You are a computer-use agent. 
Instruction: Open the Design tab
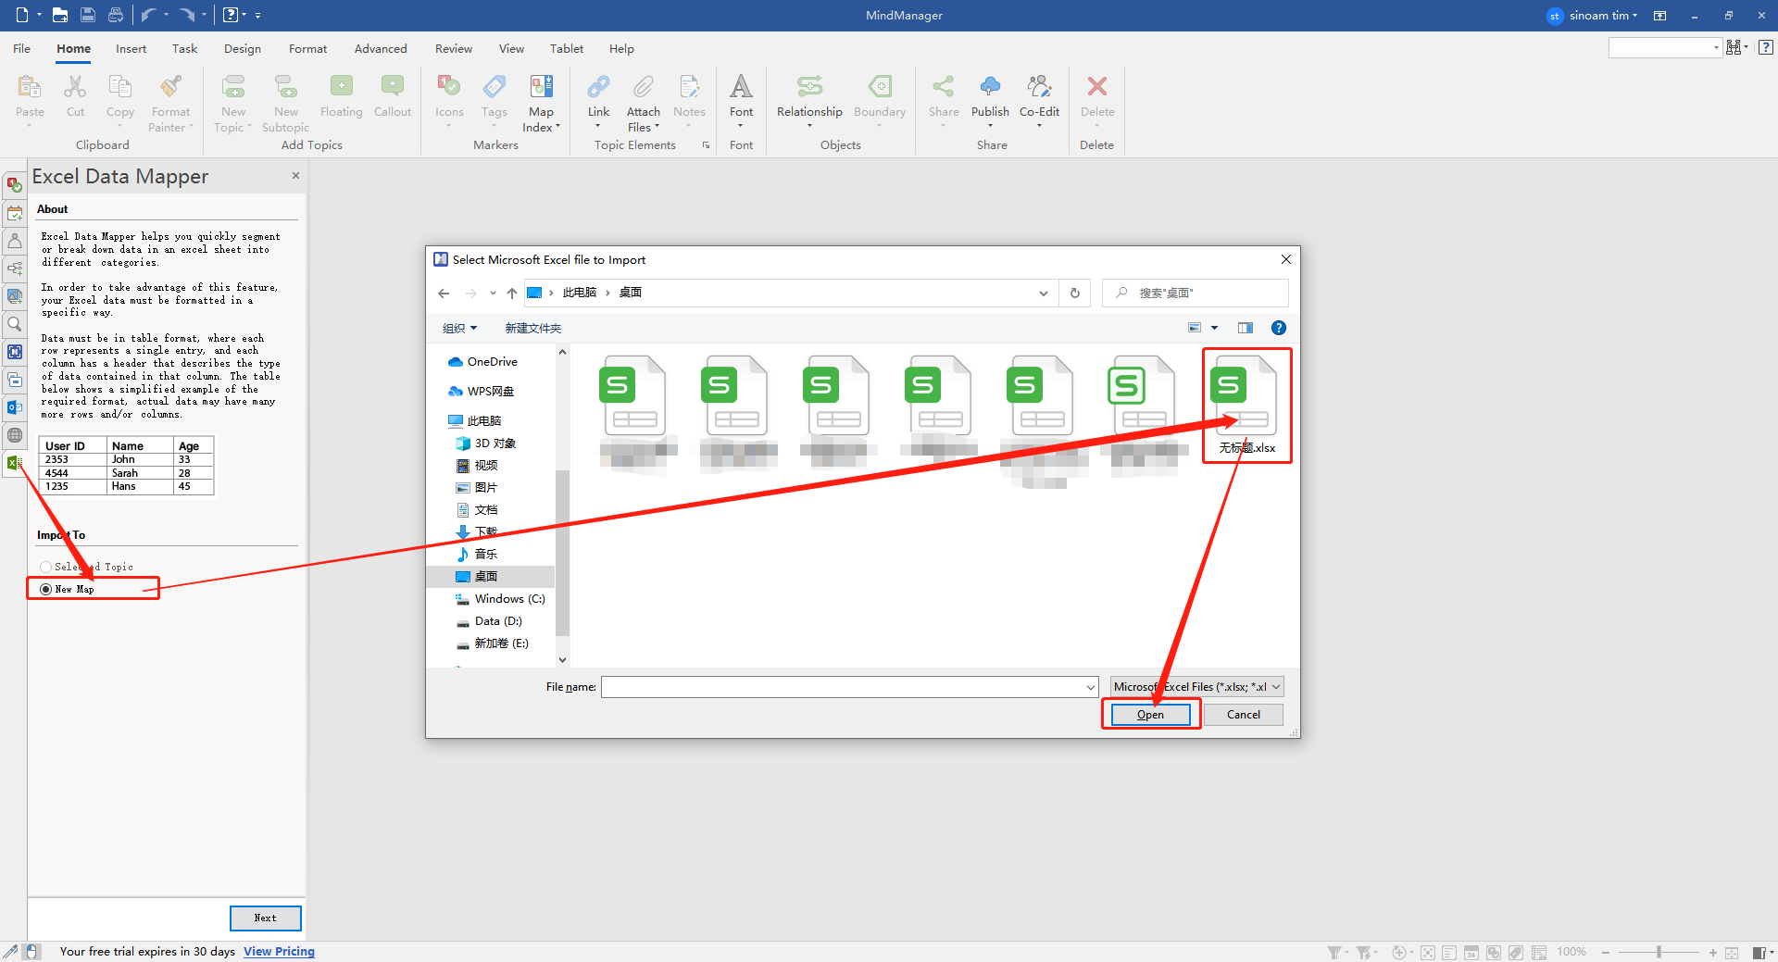point(242,48)
